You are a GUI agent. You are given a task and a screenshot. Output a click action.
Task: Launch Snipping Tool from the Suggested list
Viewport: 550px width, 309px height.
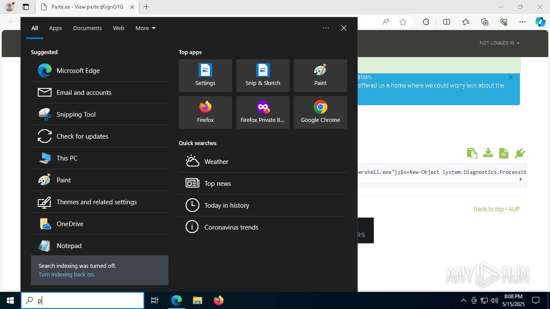click(x=100, y=114)
